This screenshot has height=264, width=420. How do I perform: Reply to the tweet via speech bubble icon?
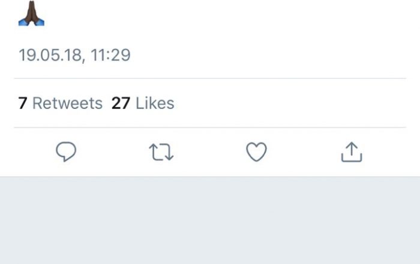pos(66,153)
